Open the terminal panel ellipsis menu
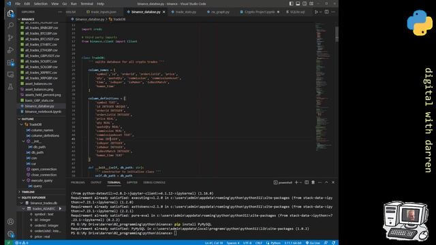Screen dimensions: 436x245 pos(320,182)
